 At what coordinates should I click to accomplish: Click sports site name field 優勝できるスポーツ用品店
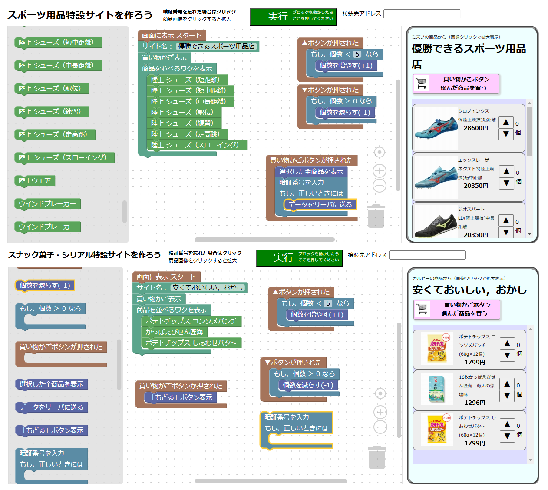[217, 47]
